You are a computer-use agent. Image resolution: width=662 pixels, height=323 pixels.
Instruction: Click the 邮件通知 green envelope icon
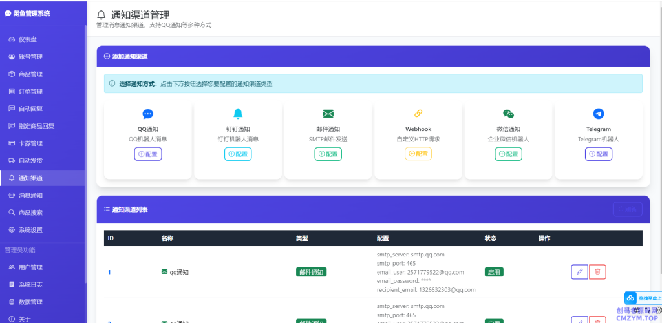328,114
